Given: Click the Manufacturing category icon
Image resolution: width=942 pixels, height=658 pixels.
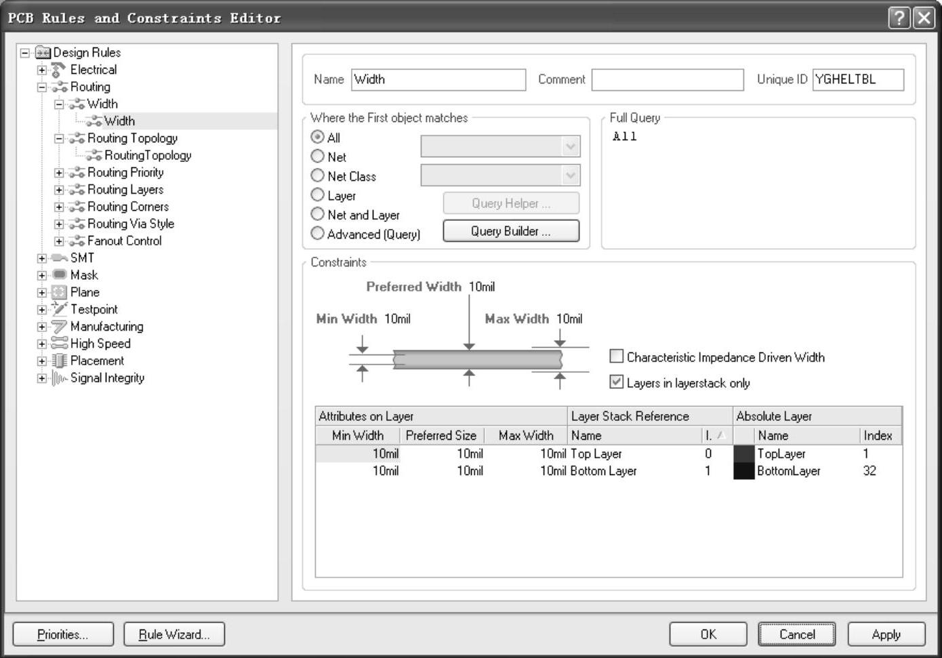Looking at the screenshot, I should (60, 327).
